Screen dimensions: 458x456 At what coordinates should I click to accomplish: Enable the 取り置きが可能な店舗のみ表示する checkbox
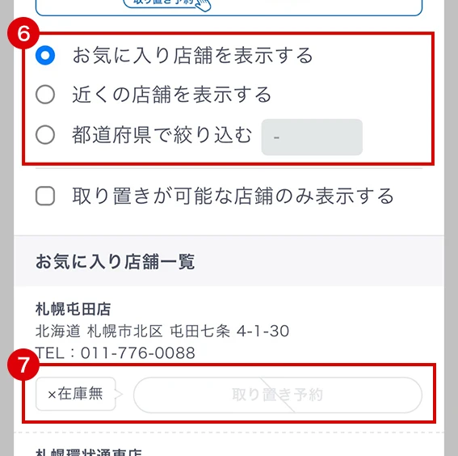point(45,196)
